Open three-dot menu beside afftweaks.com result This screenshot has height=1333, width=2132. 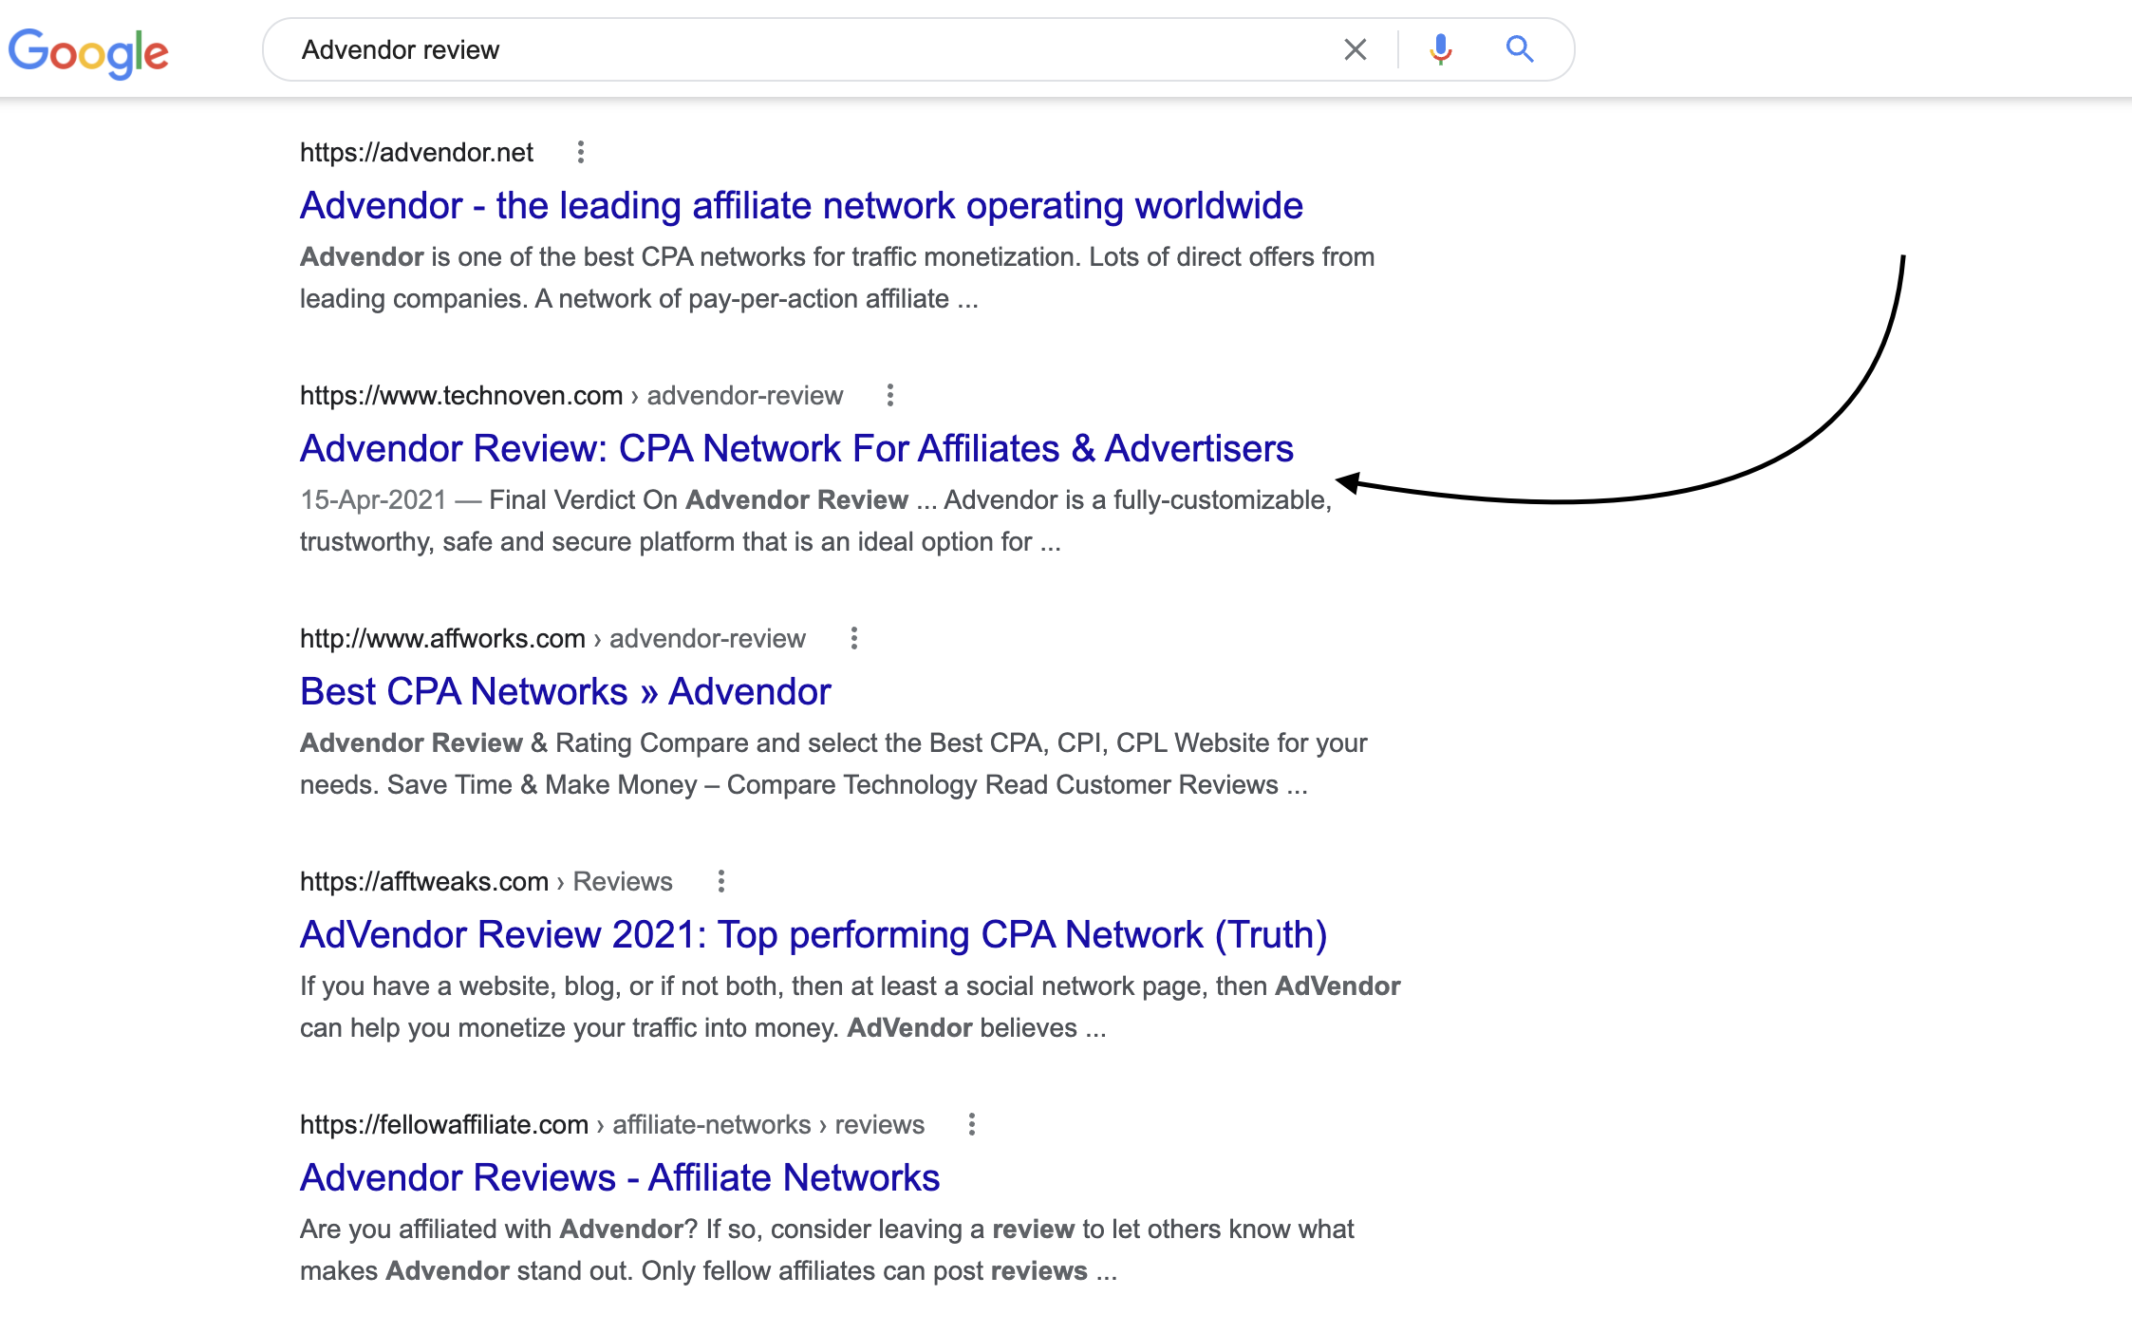tap(720, 881)
